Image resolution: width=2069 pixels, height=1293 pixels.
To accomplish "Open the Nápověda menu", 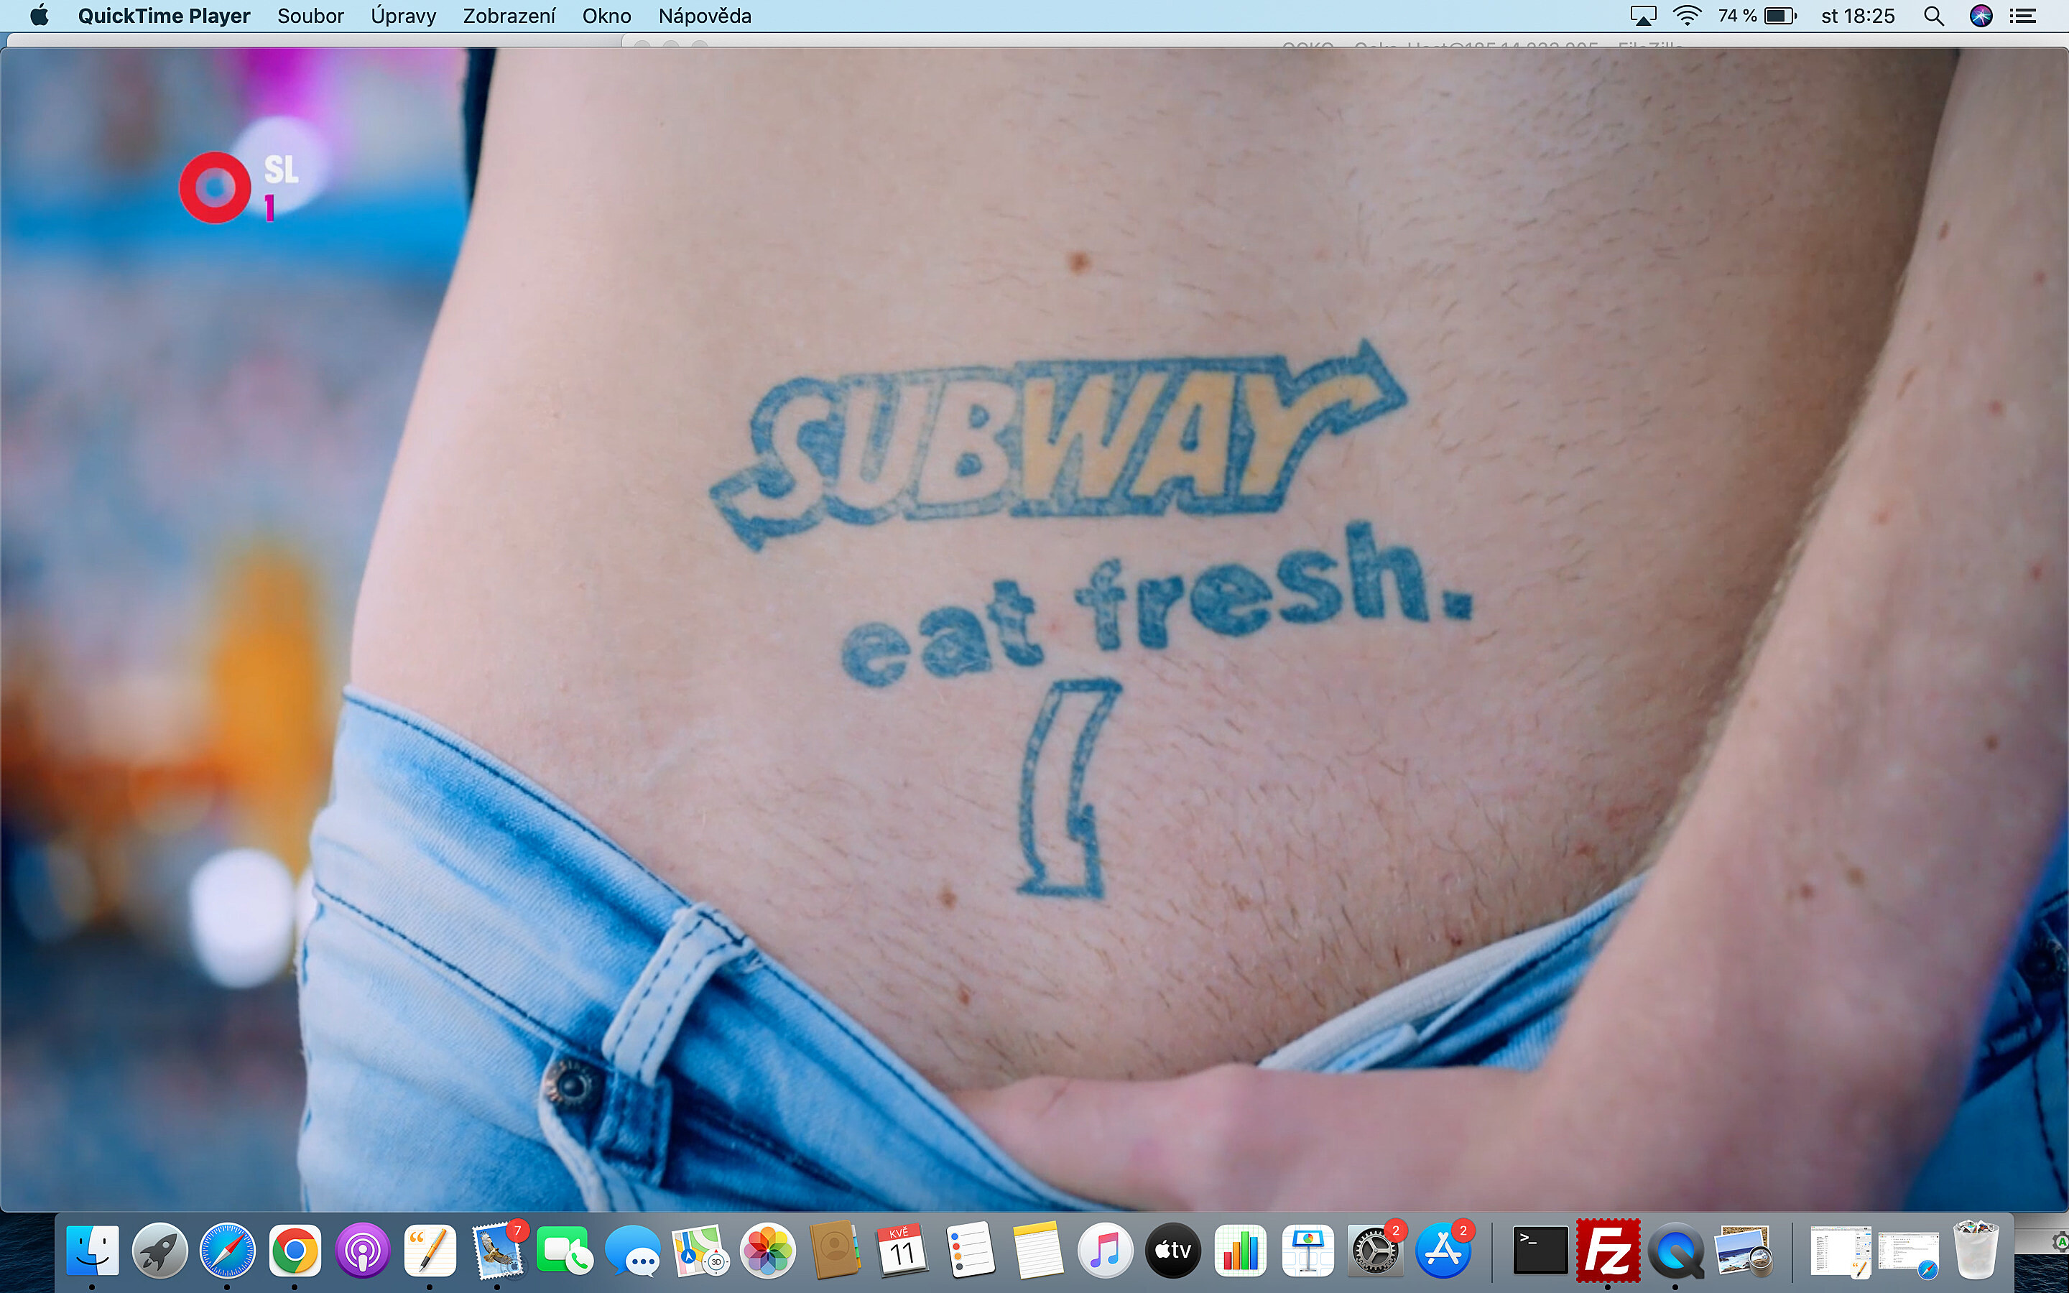I will click(705, 17).
